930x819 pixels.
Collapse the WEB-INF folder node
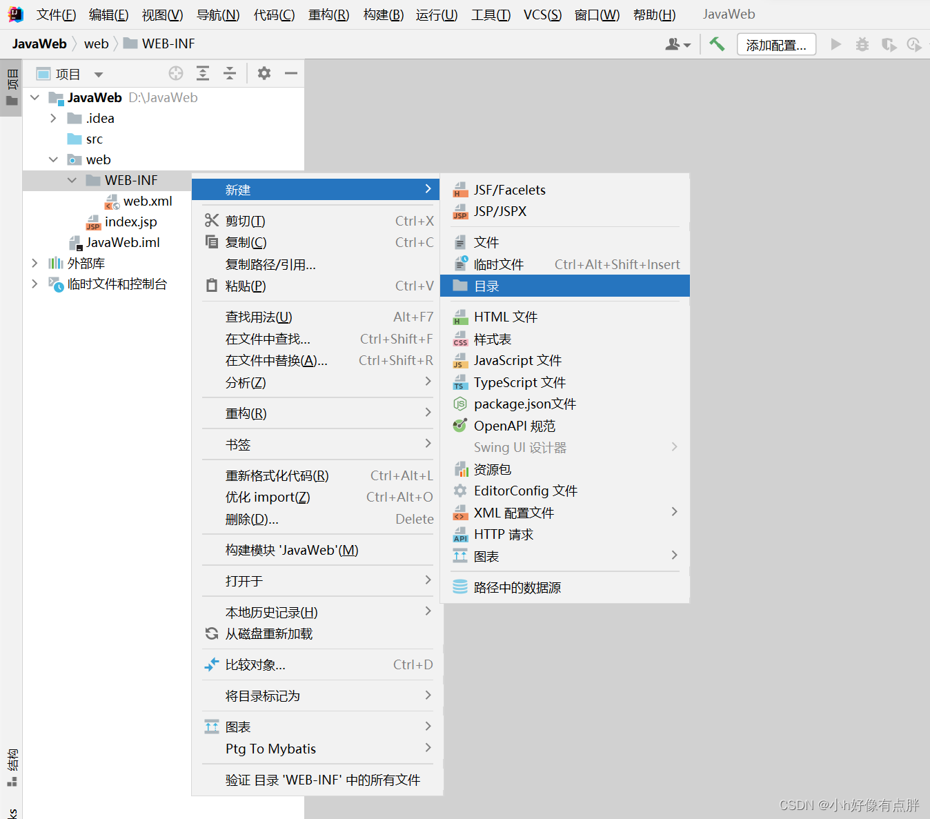72,180
